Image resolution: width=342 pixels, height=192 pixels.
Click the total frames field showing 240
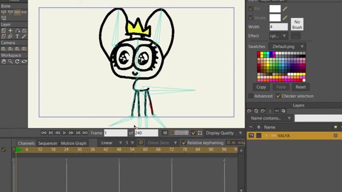pyautogui.click(x=146, y=133)
